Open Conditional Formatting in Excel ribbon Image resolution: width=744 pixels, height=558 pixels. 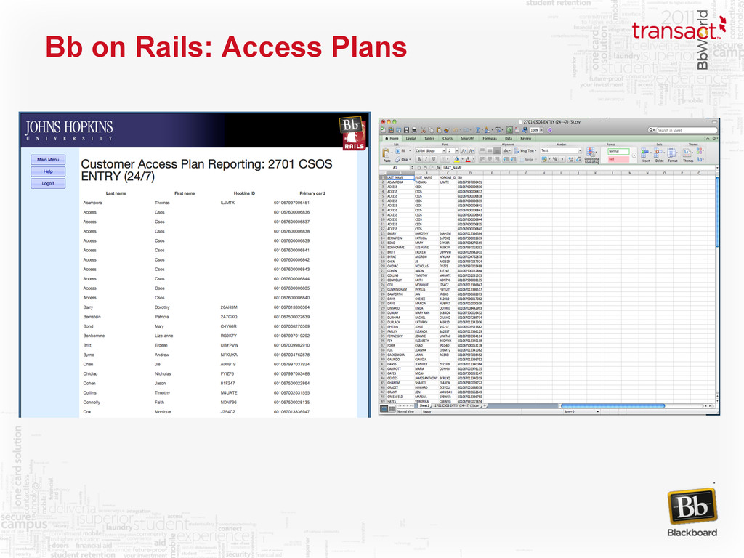(591, 155)
